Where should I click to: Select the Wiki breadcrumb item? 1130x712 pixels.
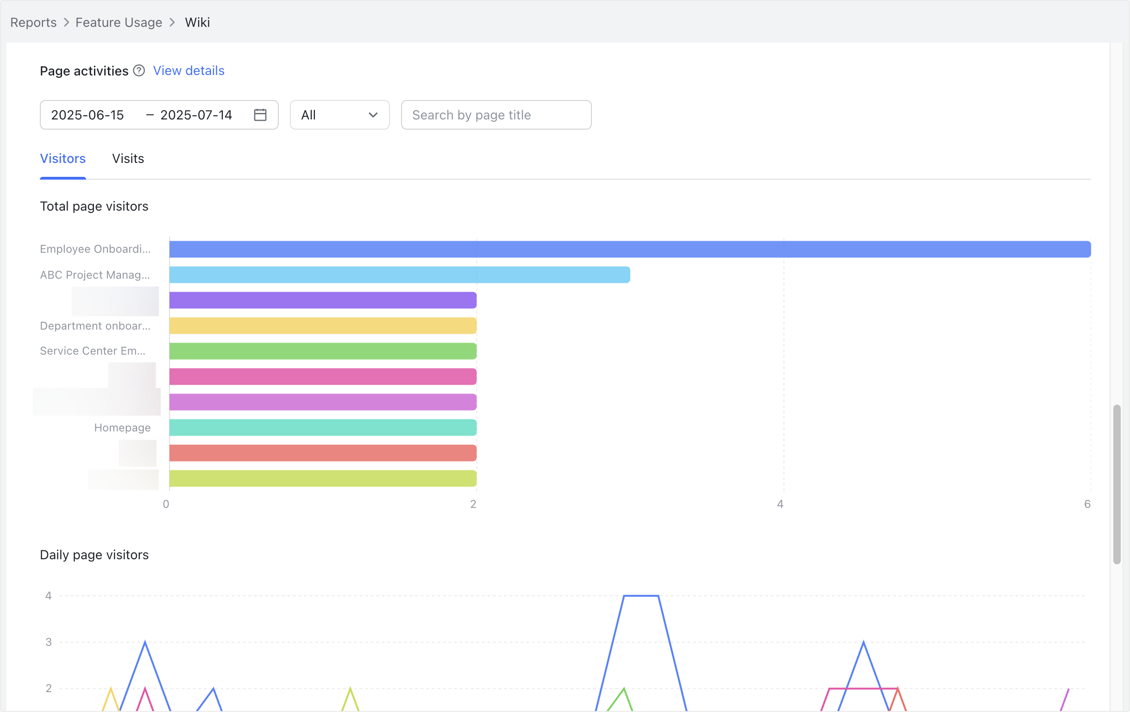198,23
